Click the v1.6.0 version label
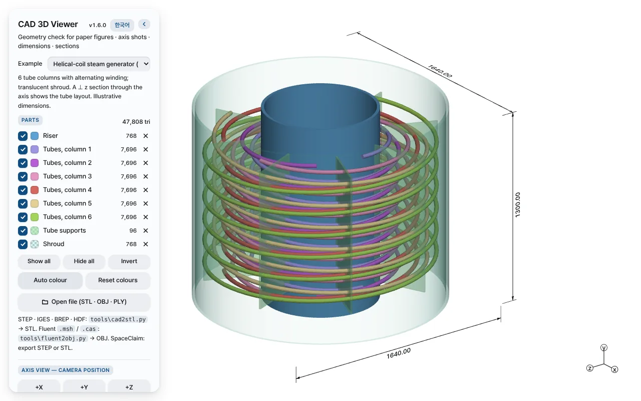641x401 pixels. tap(98, 25)
